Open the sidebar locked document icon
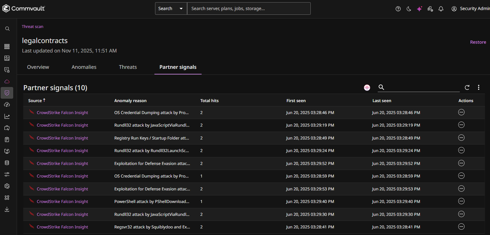This screenshot has width=490, height=235. click(7, 70)
